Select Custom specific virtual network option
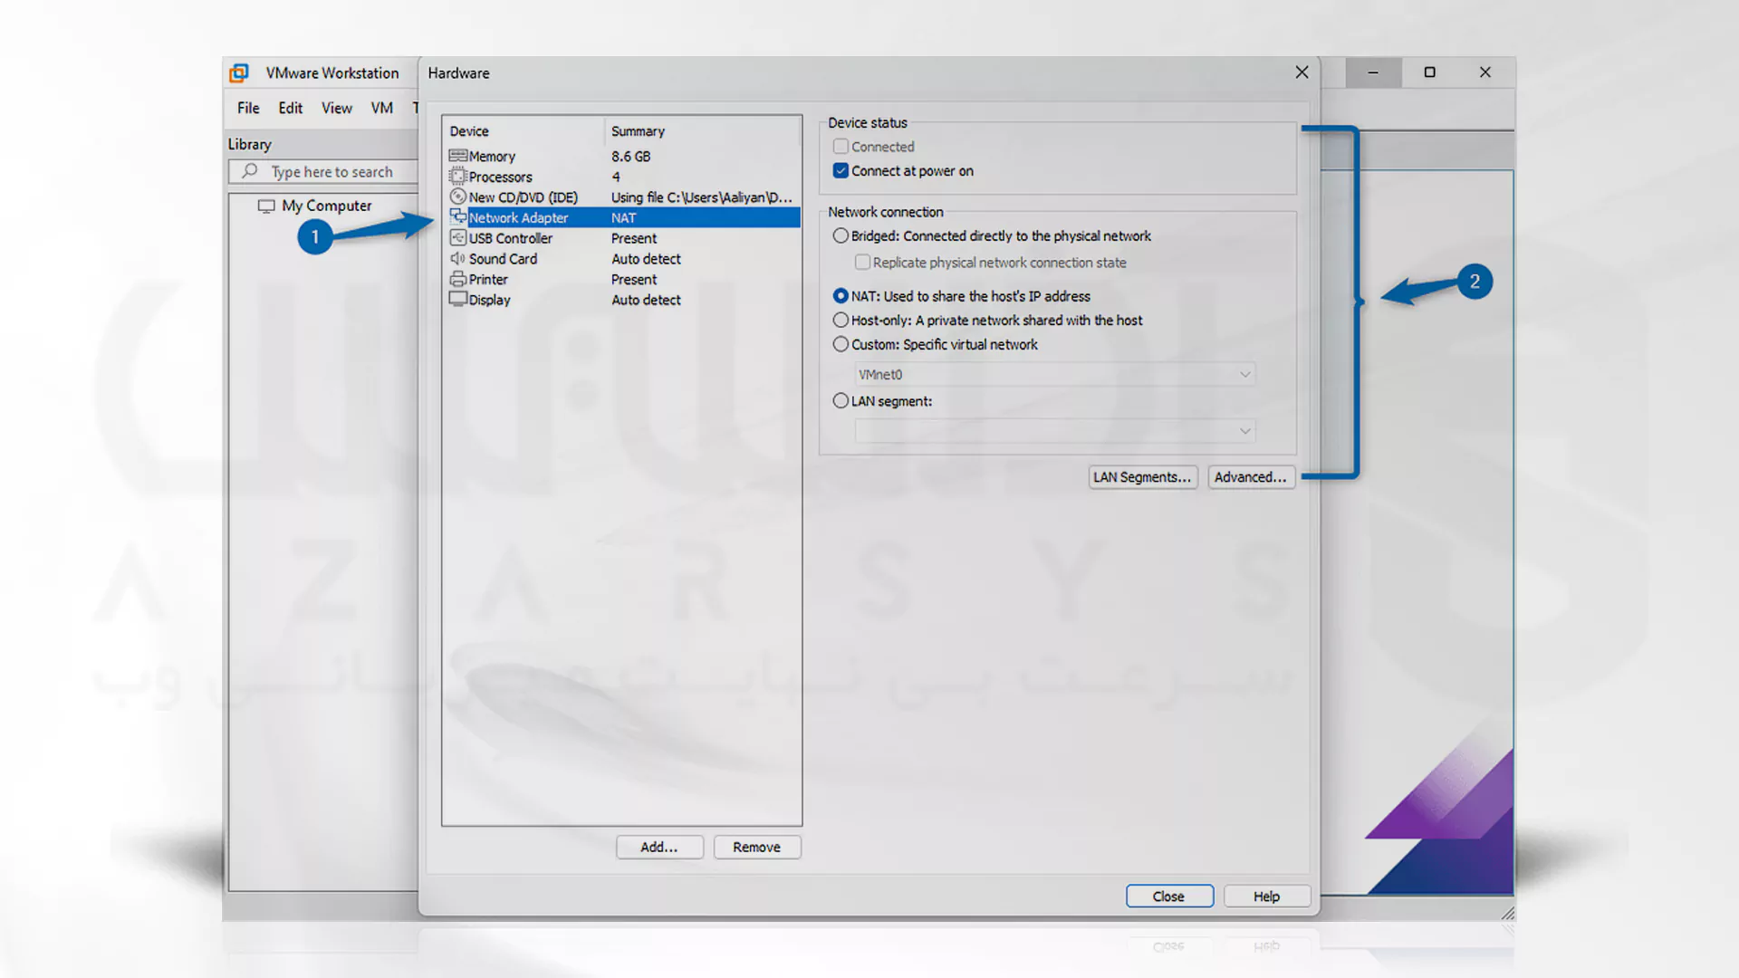This screenshot has height=978, width=1739. [x=841, y=344]
